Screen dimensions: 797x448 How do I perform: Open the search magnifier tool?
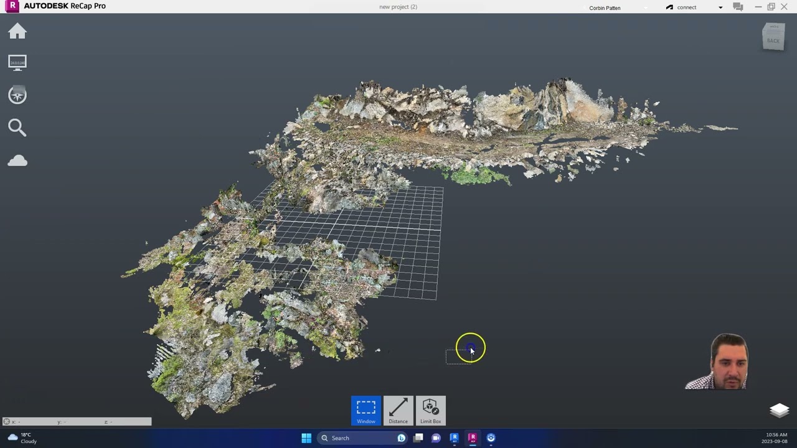point(17,128)
